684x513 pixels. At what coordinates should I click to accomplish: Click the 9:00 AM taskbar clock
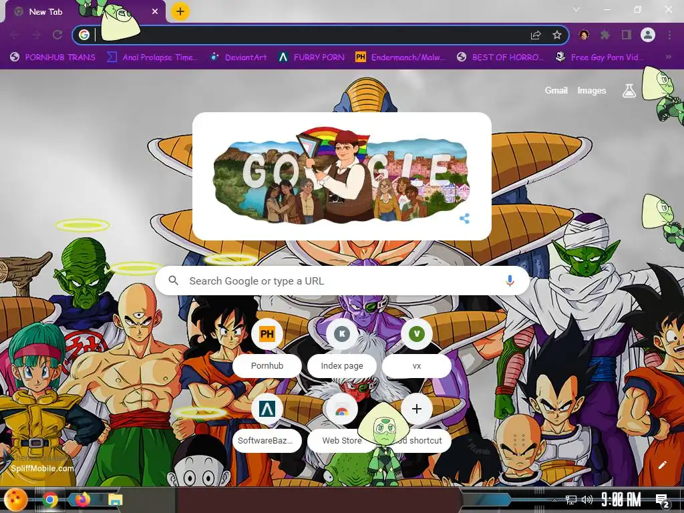pyautogui.click(x=621, y=500)
